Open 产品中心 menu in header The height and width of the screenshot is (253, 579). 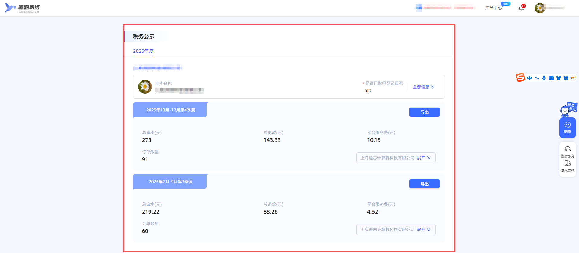pos(493,8)
